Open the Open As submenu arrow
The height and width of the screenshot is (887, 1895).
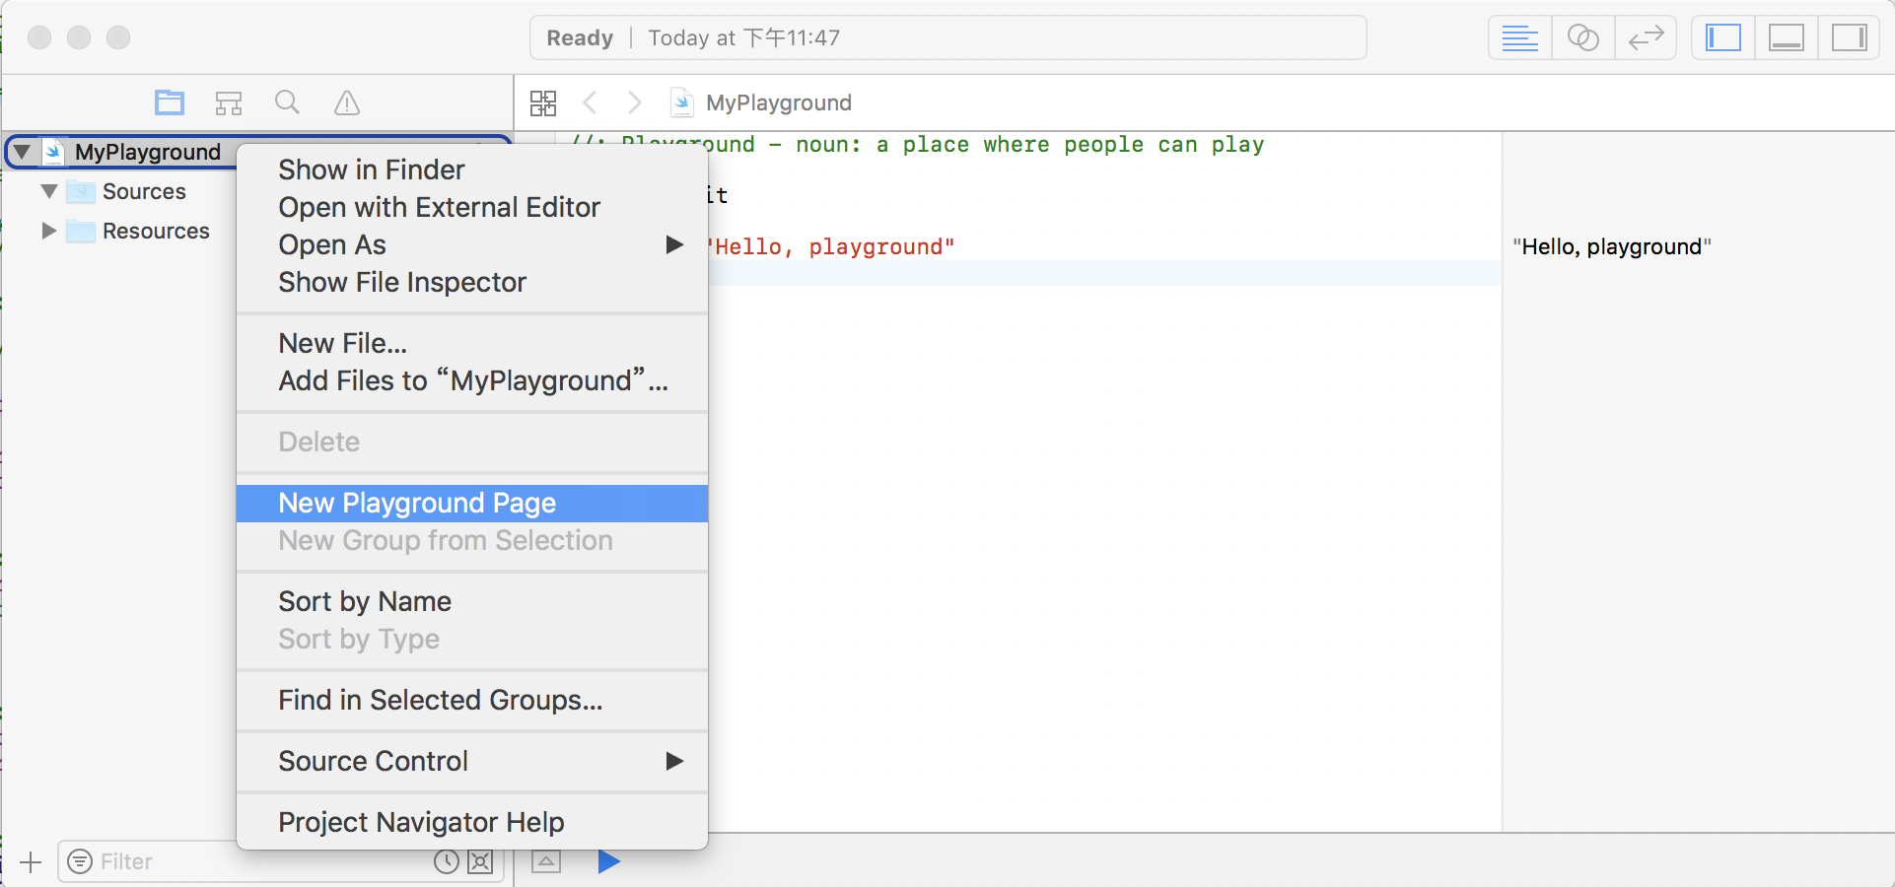(x=674, y=244)
